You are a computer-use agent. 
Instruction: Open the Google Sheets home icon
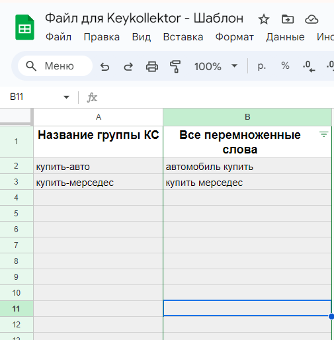tap(24, 27)
